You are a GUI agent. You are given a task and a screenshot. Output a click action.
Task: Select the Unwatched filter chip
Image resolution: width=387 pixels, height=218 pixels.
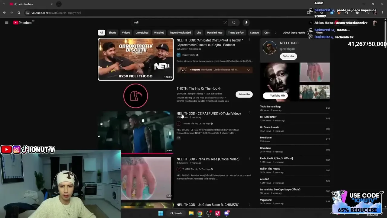[142, 32]
